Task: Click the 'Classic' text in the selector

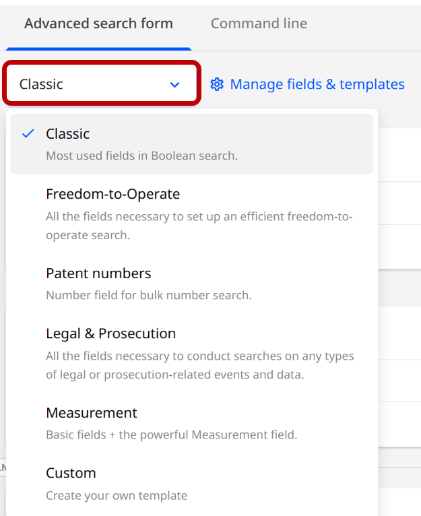Action: 41,84
